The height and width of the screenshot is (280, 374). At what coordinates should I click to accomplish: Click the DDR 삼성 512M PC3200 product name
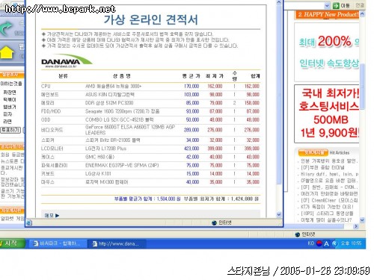coord(109,103)
